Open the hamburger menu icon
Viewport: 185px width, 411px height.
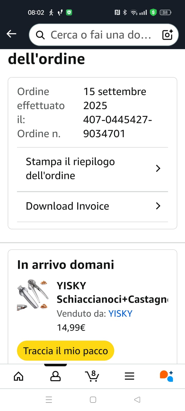click(129, 376)
